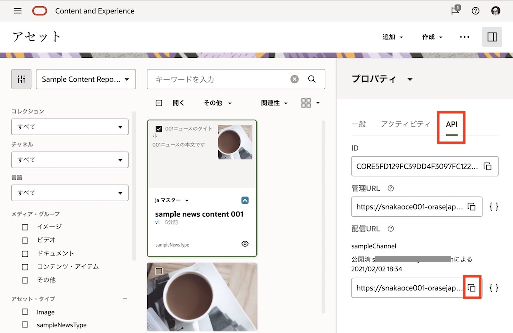This screenshot has height=333, width=513.
Task: Select the 一般 tab
Action: tap(359, 124)
